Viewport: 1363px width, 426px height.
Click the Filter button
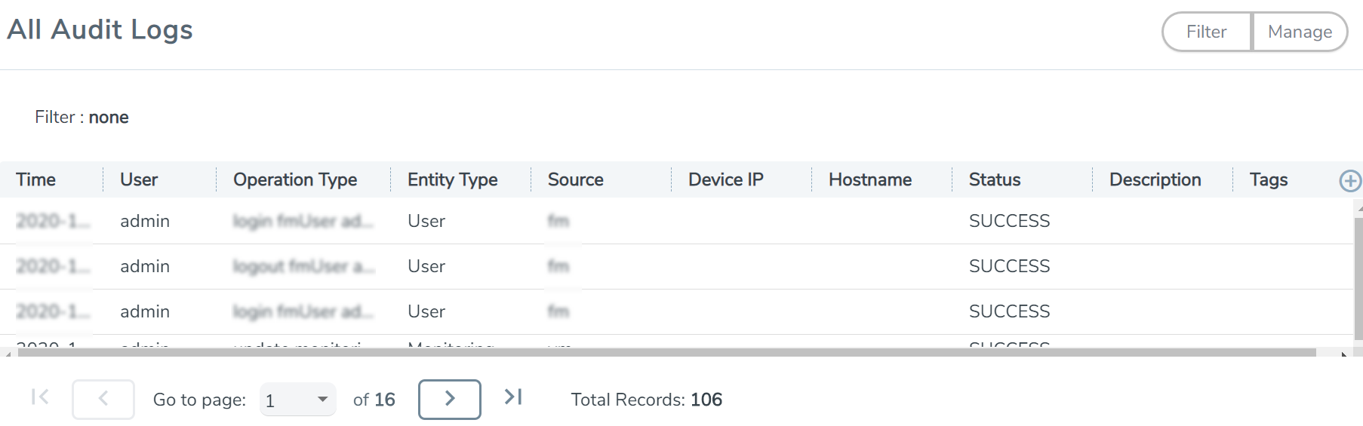coord(1206,32)
